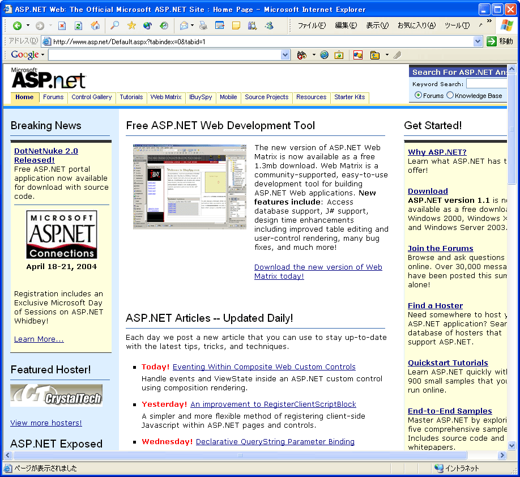Viewport: 520px width, 477px height.
Task: Open Why ASP.NET? link
Action: [x=437, y=152]
